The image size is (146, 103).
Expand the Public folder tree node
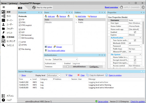76,22
